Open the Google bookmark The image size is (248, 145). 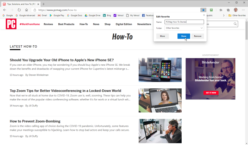[x=7, y=15]
